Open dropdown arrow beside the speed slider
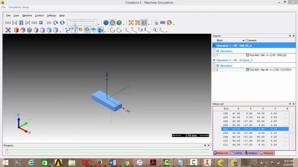The height and width of the screenshot is (167, 298). coord(98,24)
